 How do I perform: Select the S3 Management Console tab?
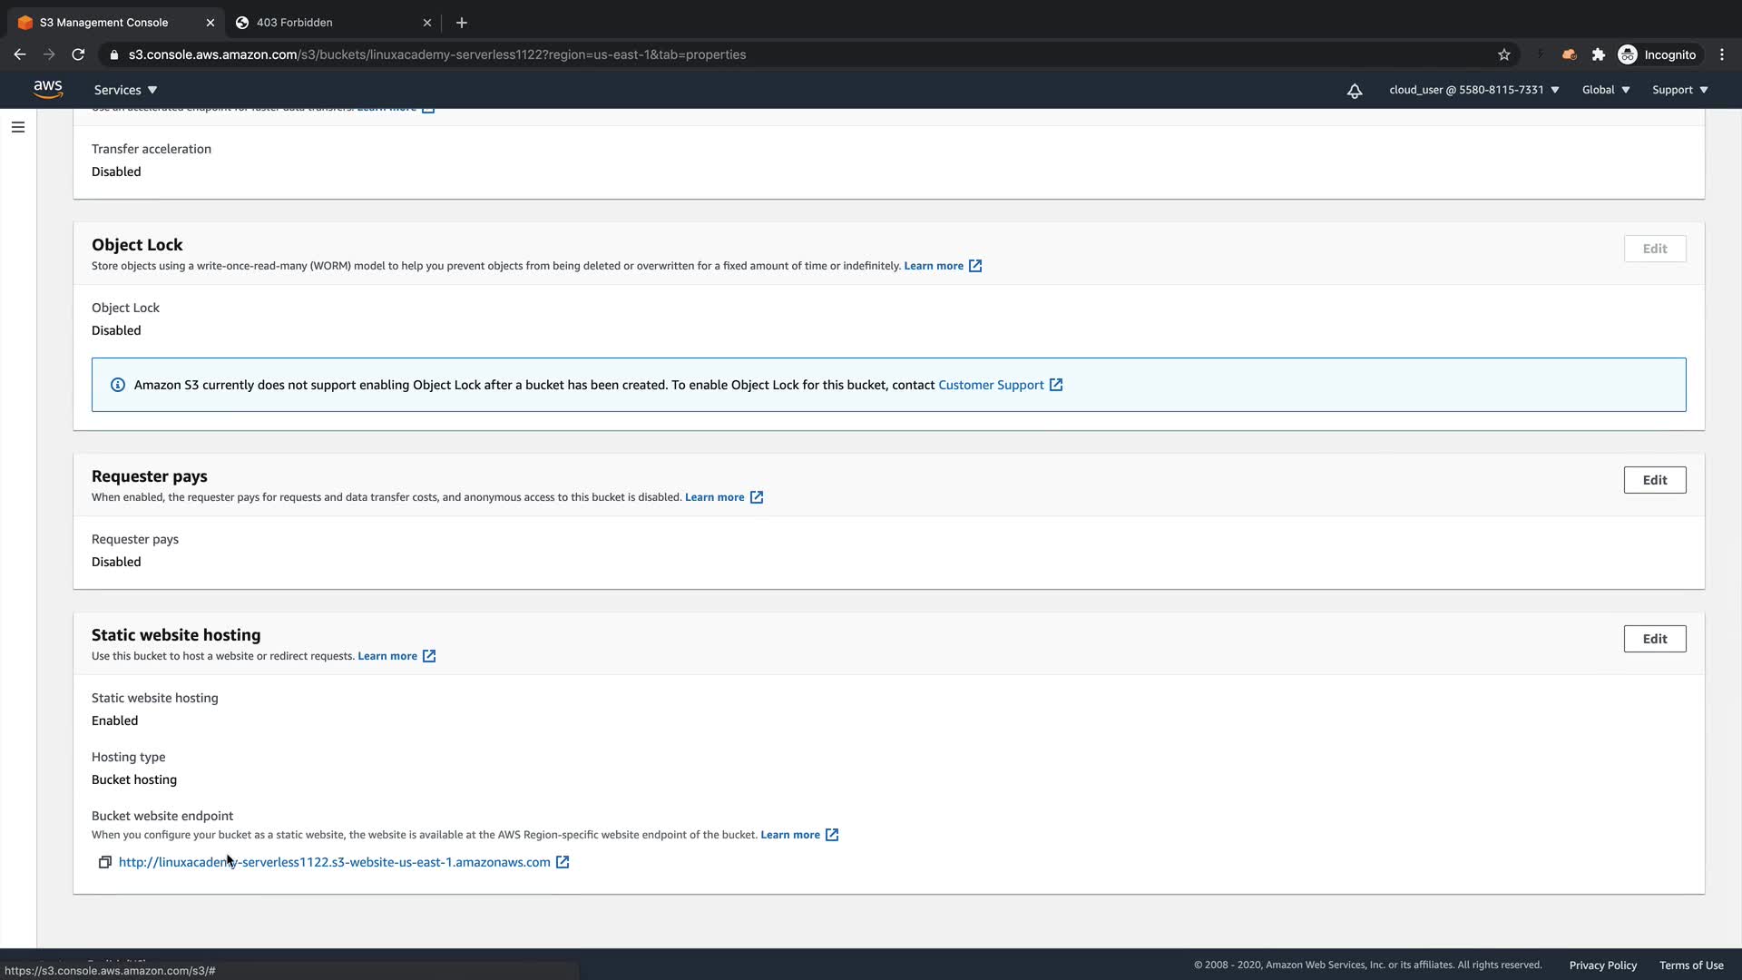click(104, 23)
